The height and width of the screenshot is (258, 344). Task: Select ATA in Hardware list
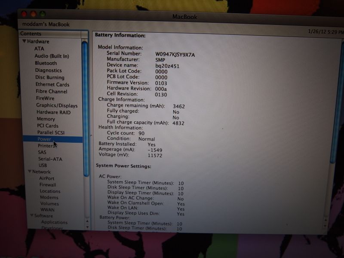point(39,49)
